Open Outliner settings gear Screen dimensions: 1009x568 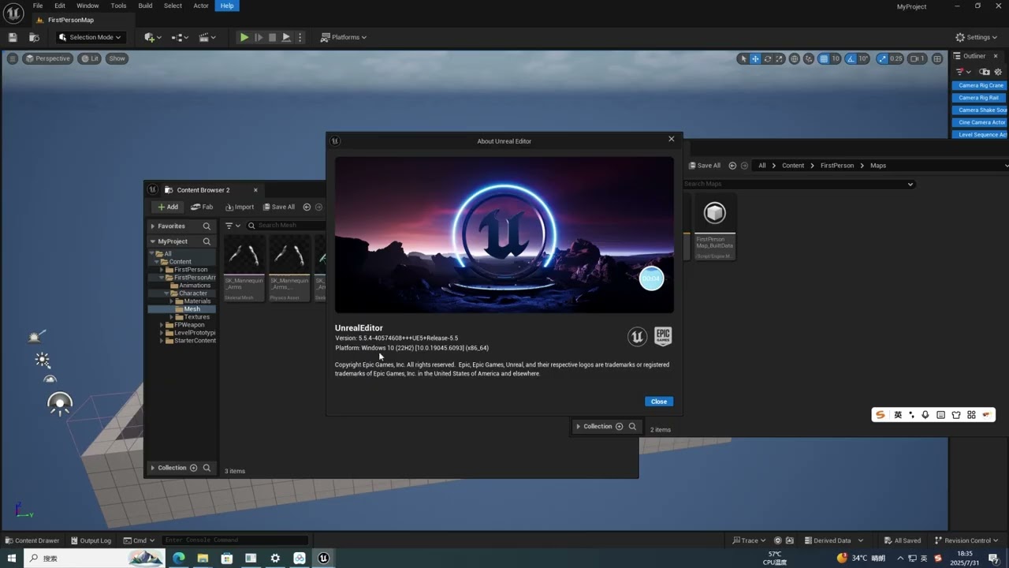point(998,72)
